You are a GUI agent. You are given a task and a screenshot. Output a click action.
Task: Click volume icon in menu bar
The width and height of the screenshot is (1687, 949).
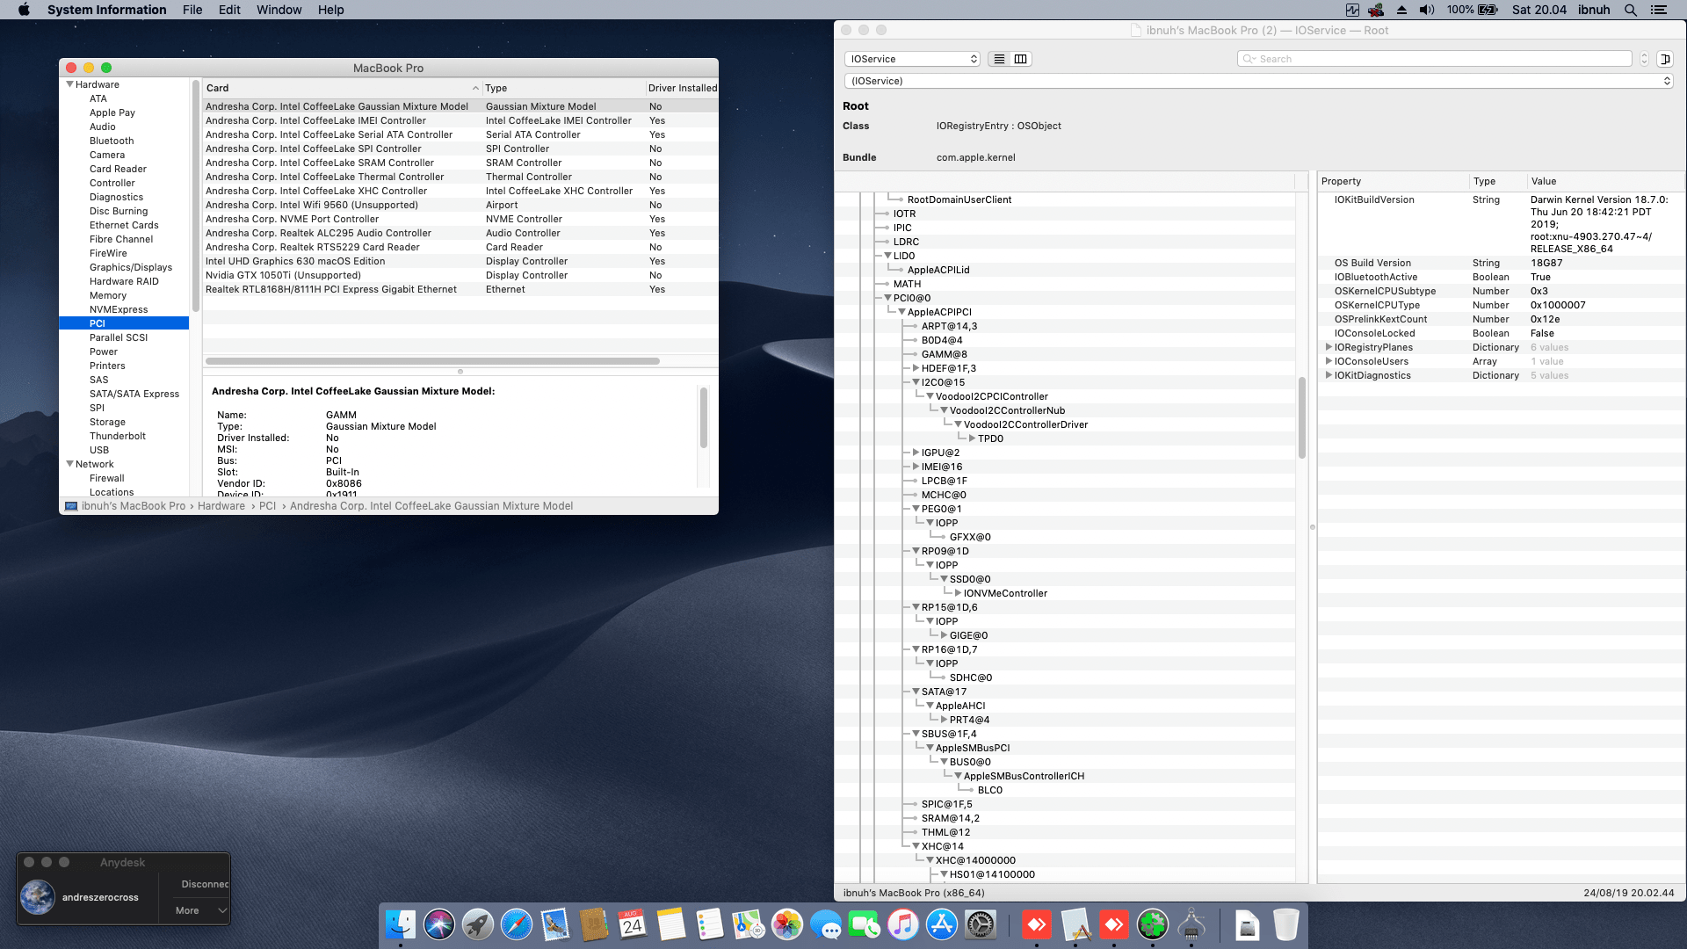[x=1426, y=10]
